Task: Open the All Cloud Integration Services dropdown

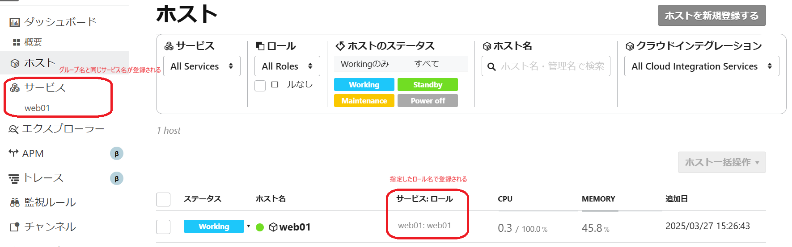Action: pos(701,66)
